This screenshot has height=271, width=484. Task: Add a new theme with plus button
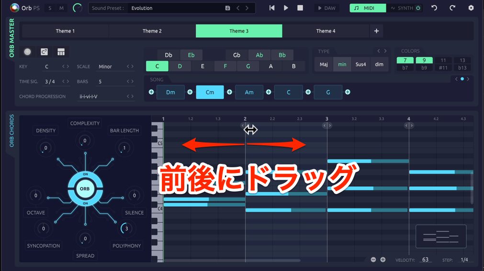(376, 31)
